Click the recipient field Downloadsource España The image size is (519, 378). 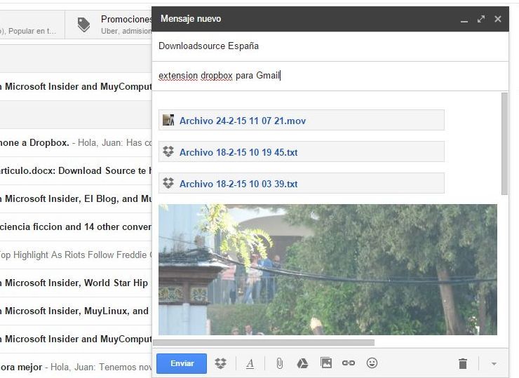[x=330, y=46]
